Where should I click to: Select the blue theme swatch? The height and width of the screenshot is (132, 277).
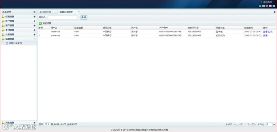(260, 6)
